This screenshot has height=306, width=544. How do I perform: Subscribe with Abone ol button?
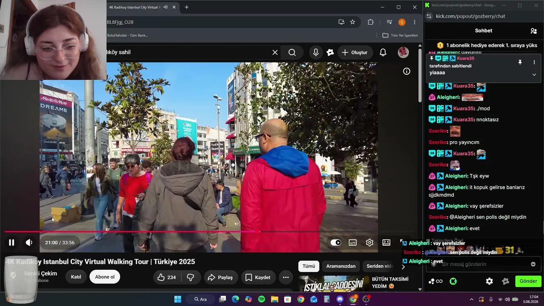click(105, 277)
